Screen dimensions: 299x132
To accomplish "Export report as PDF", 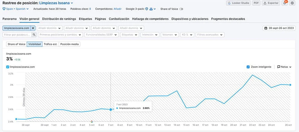I will 256,3.
